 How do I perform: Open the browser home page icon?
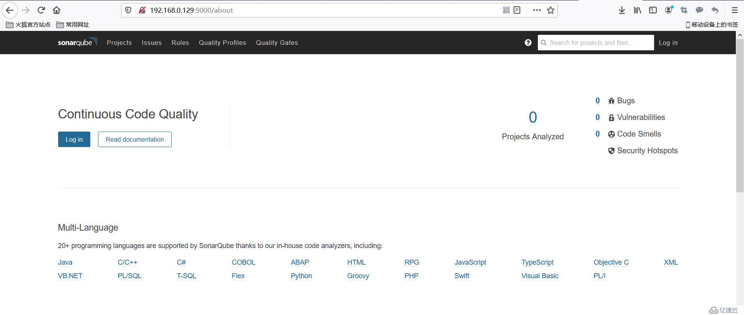57,10
